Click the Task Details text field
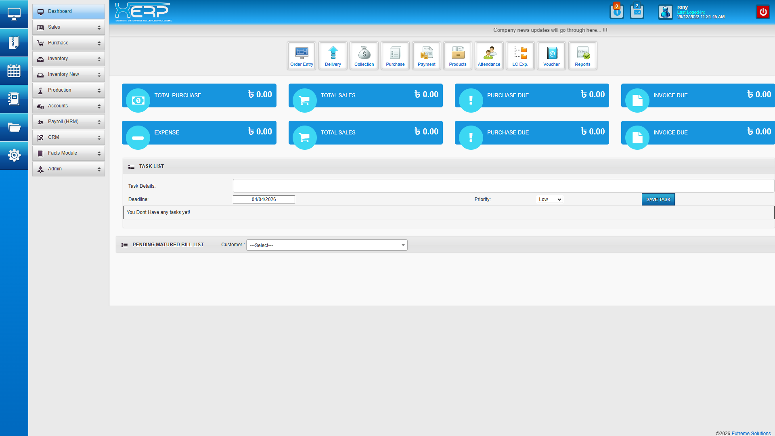This screenshot has width=775, height=436. point(503,186)
